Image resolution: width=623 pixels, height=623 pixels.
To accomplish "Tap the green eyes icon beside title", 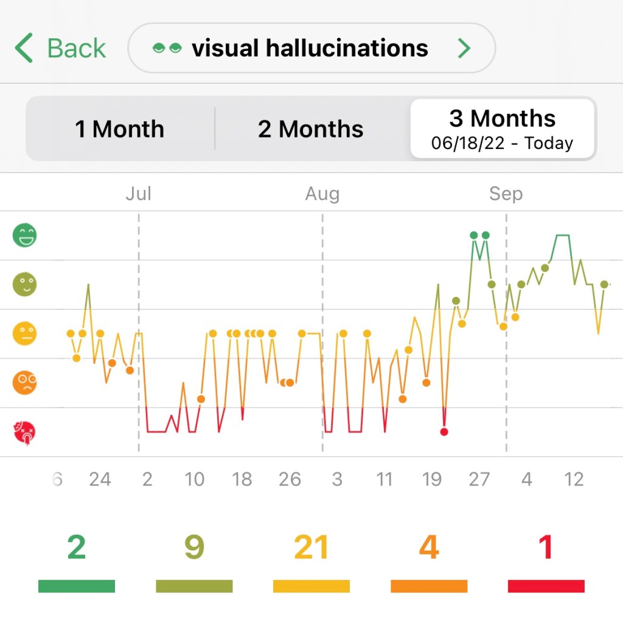I will (167, 49).
